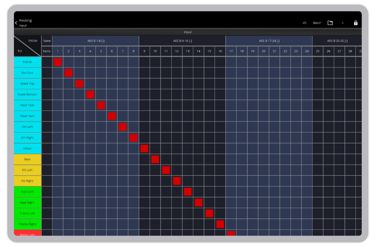Toggle the Bass routing crosspoint
The width and height of the screenshot is (376, 247).
pos(155,159)
